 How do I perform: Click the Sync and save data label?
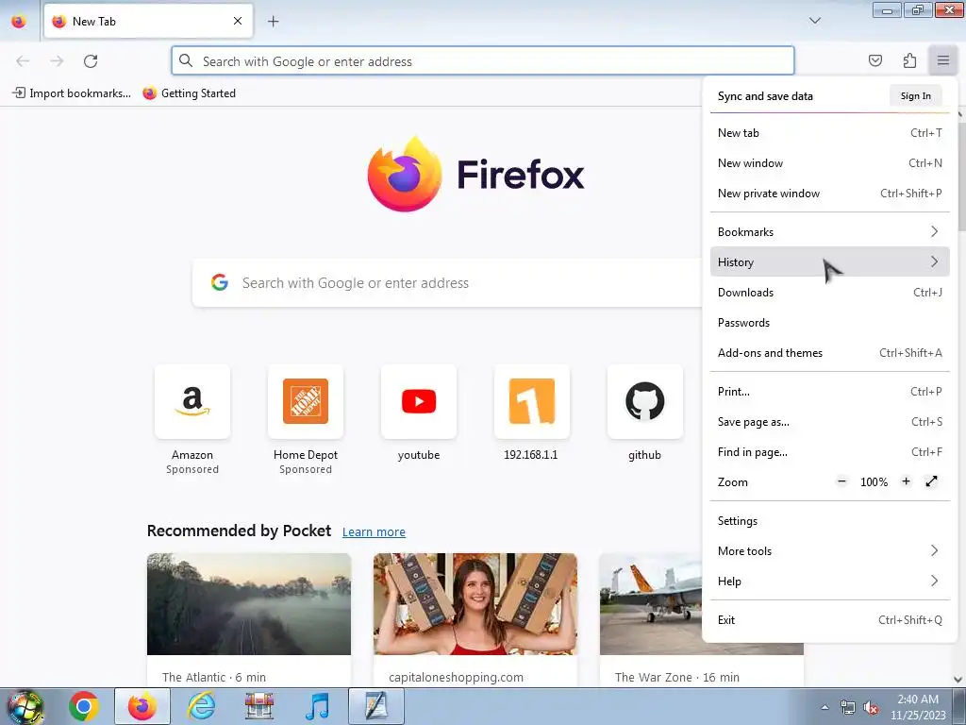coord(765,96)
